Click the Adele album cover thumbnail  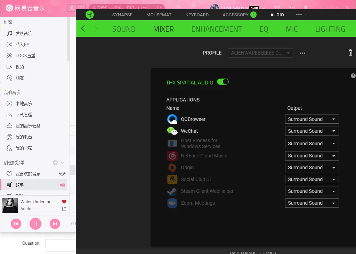click(10, 205)
